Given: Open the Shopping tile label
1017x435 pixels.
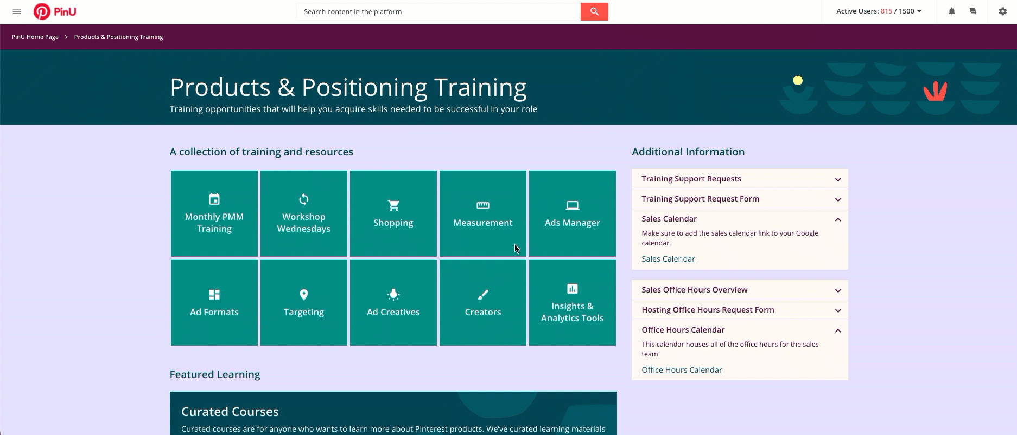Looking at the screenshot, I should coord(393,223).
